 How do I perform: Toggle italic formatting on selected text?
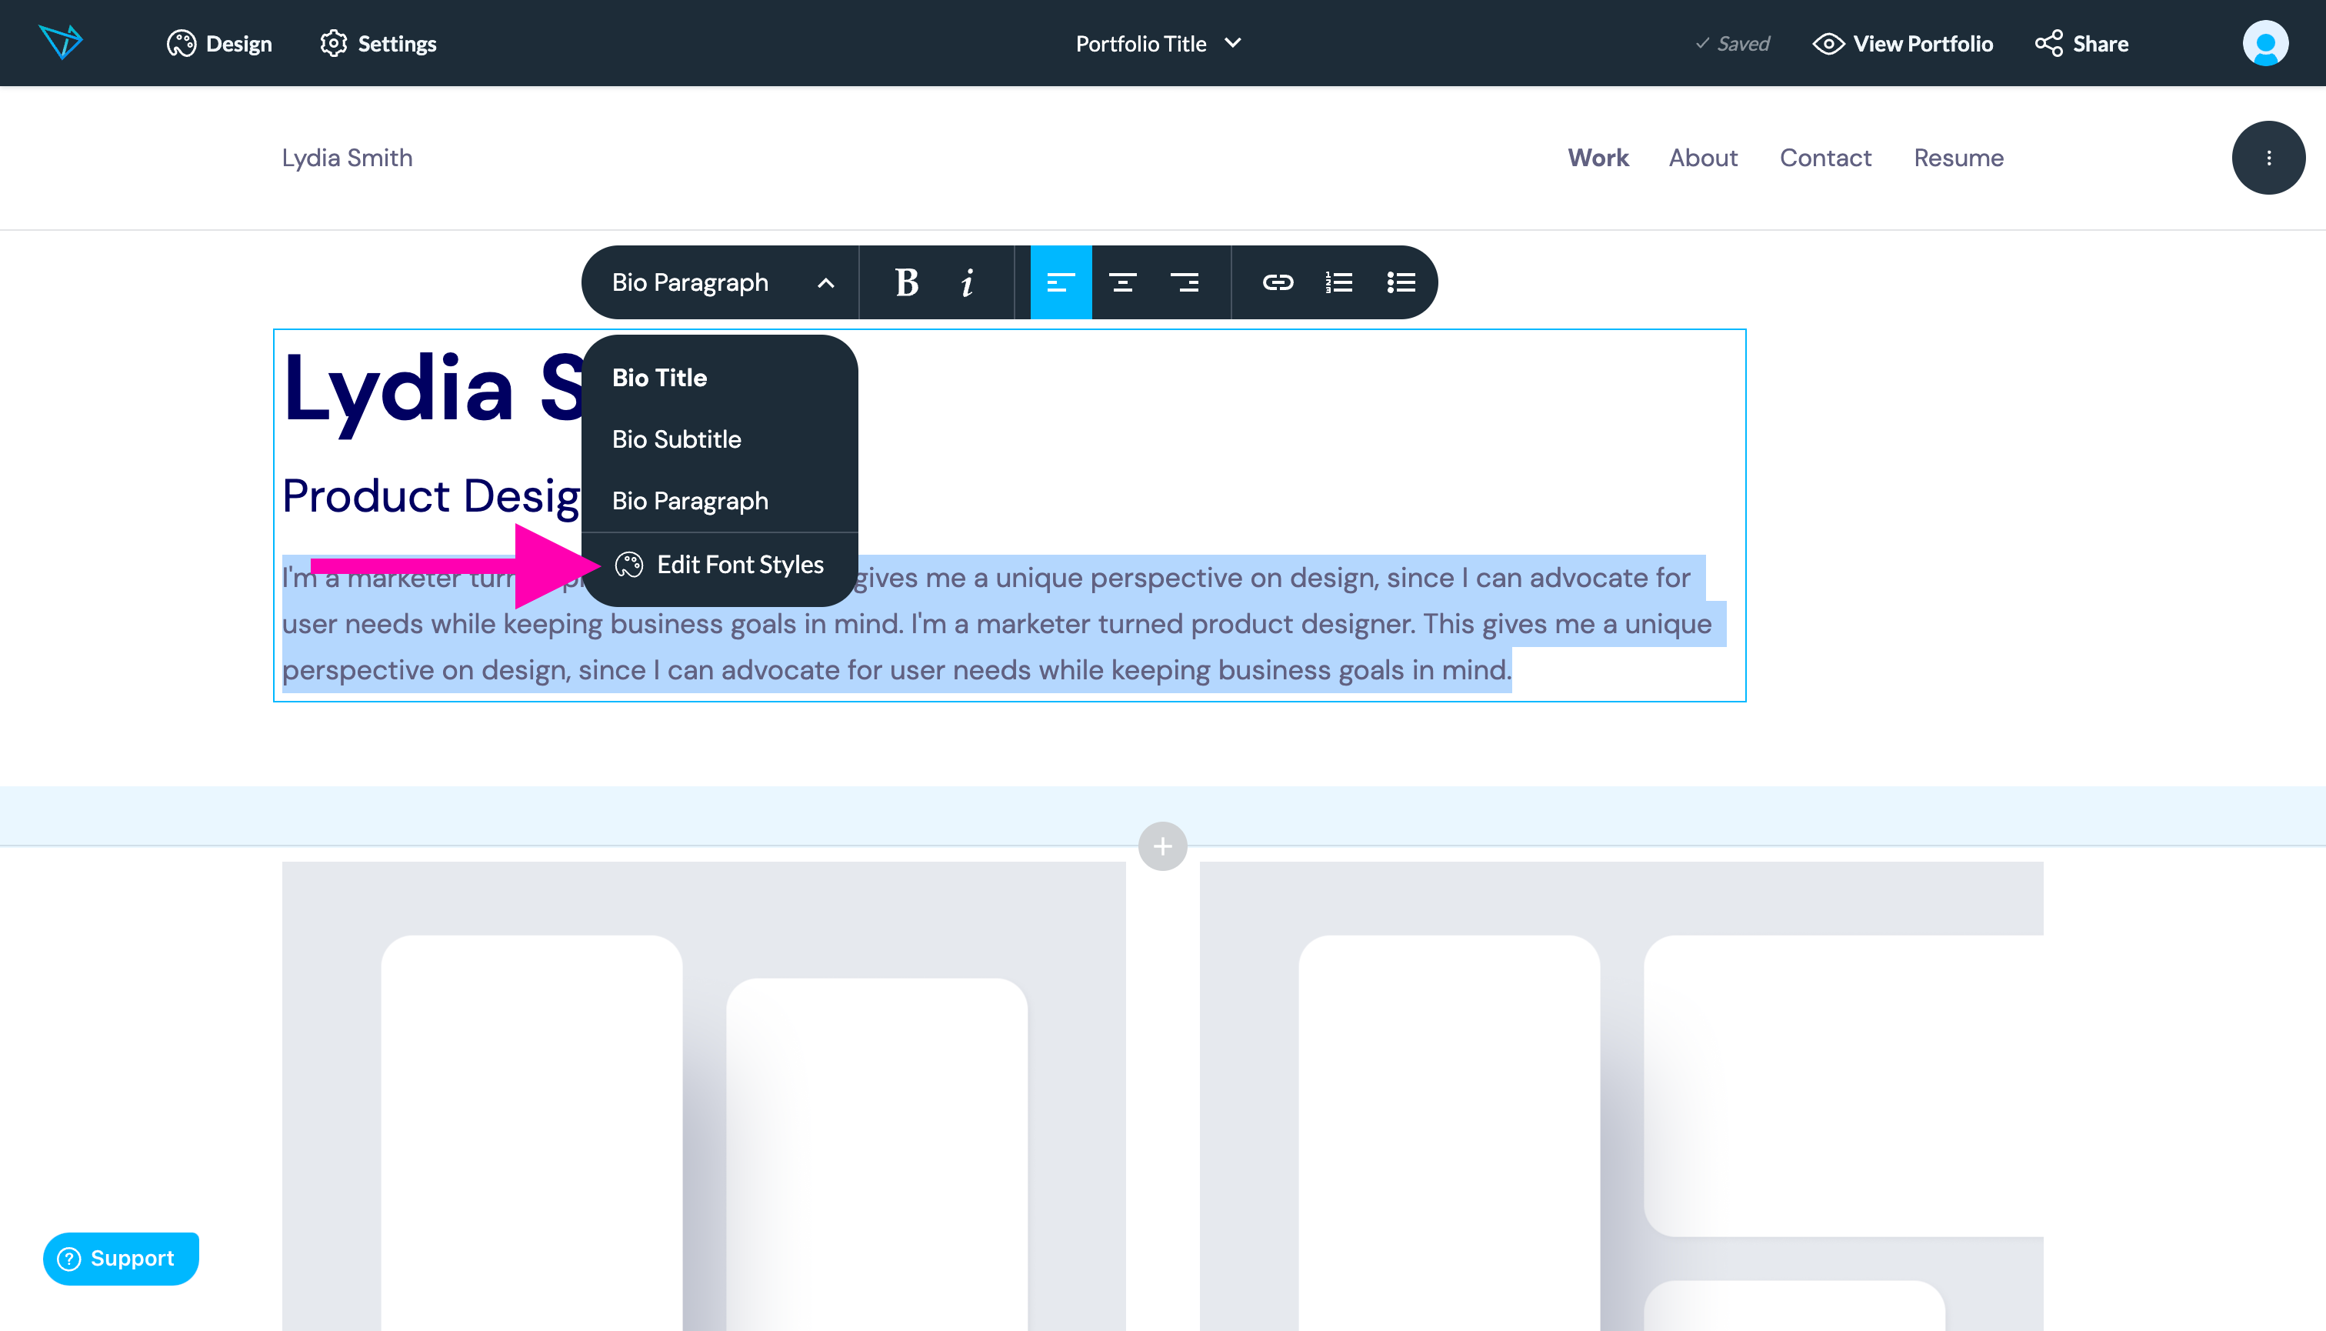tap(967, 282)
